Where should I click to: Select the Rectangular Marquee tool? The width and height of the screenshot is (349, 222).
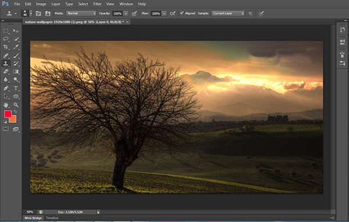[x=6, y=31]
